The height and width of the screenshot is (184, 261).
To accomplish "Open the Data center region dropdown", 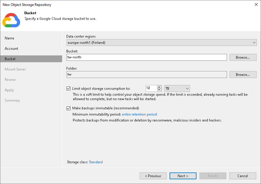I will 161,43.
